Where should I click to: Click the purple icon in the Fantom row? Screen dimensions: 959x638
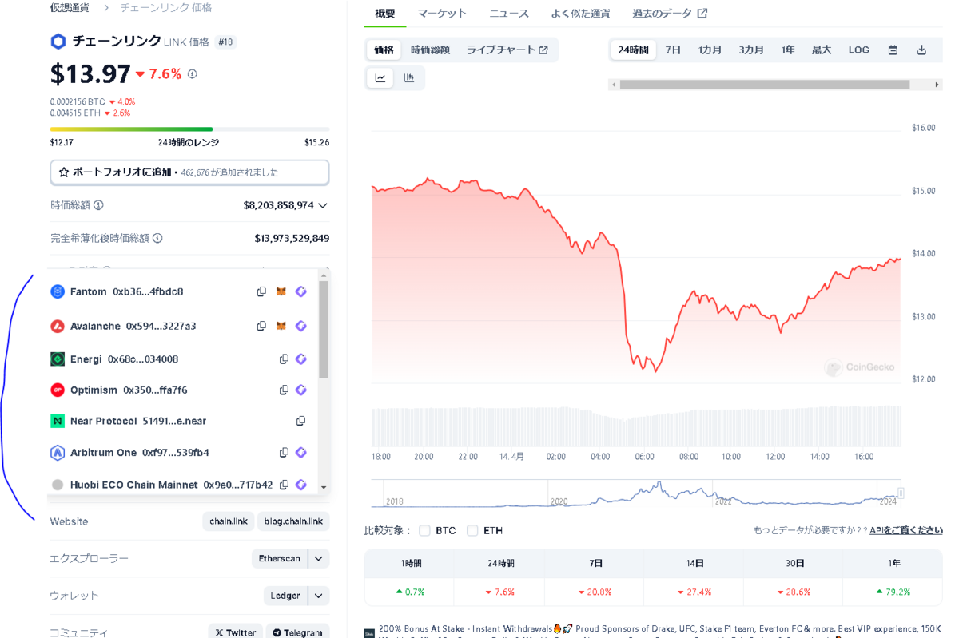(x=301, y=292)
